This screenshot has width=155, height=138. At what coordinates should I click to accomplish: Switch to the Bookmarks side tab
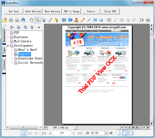(4, 35)
